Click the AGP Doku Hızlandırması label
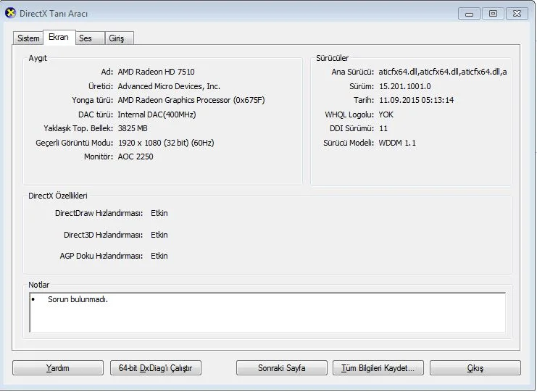Screen dimensions: 537x392 tap(101, 256)
